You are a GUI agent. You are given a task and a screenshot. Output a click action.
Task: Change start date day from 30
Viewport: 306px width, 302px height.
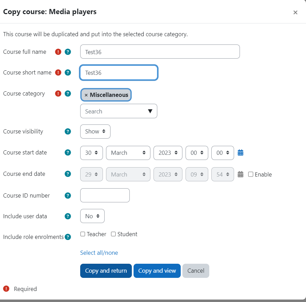click(91, 153)
